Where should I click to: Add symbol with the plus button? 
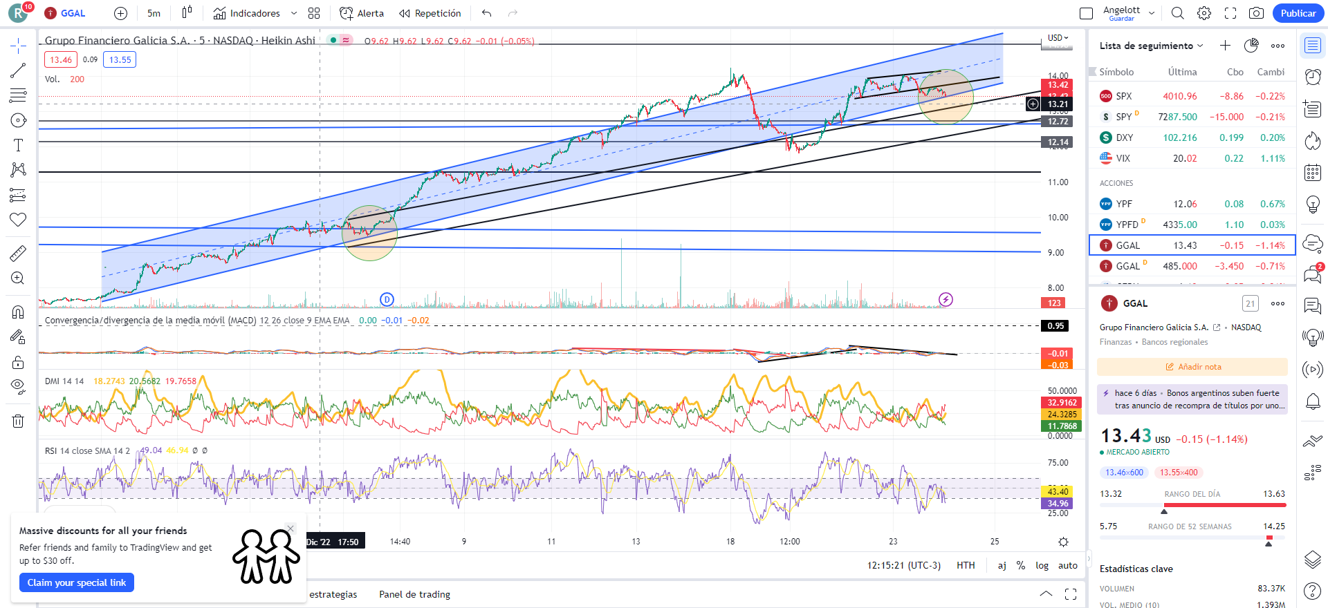coord(120,13)
